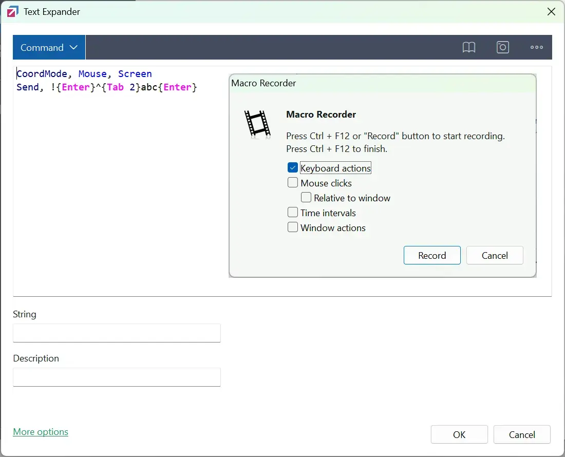
Task: Click the Record button
Action: tap(432, 255)
